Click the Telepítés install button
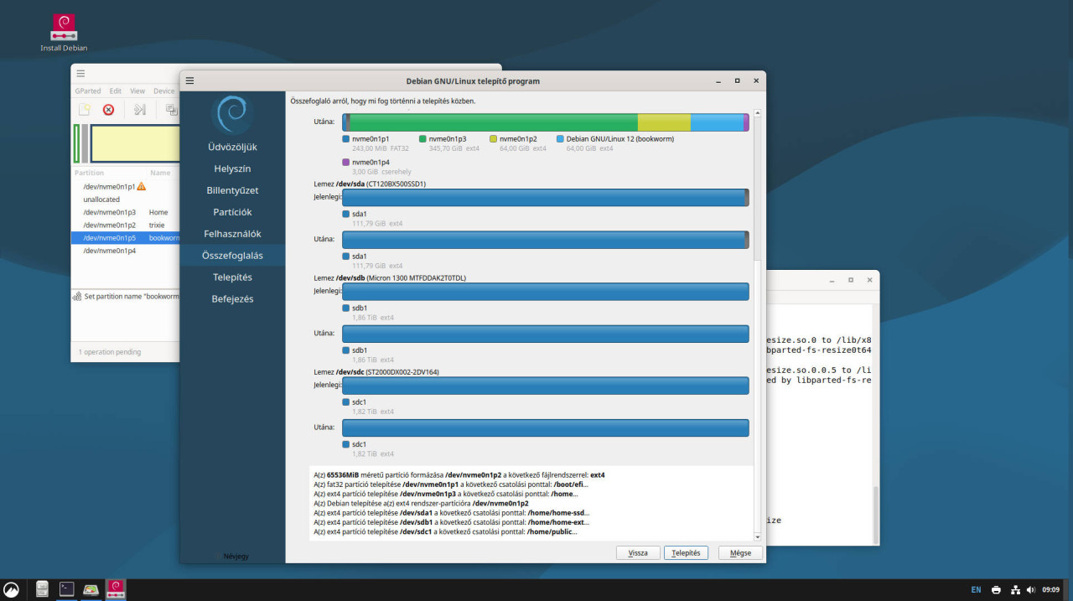 coord(686,553)
